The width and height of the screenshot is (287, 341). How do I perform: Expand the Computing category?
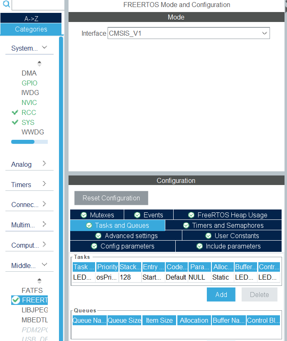click(x=44, y=244)
